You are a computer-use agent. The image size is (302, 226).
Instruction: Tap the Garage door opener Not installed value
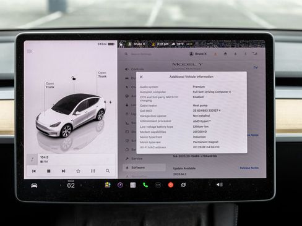click(x=201, y=116)
